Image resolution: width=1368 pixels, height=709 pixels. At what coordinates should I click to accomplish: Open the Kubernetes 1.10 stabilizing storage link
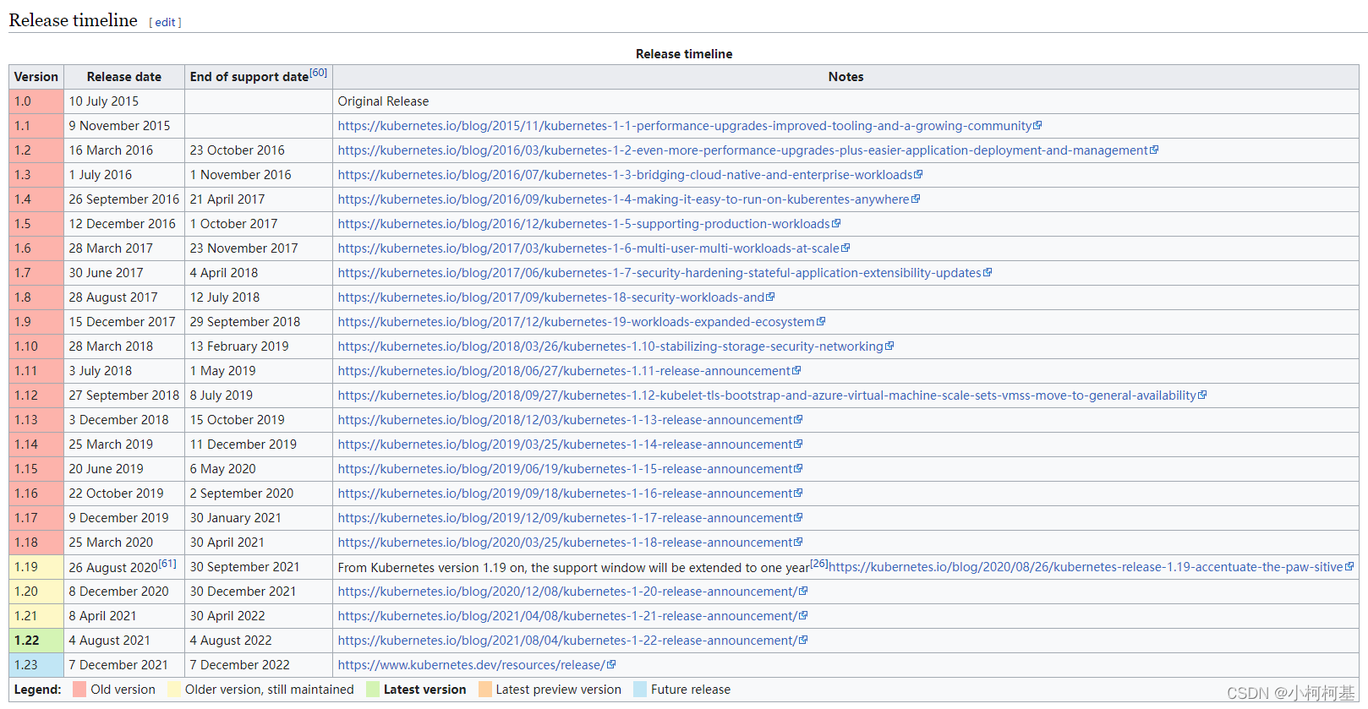tap(610, 346)
